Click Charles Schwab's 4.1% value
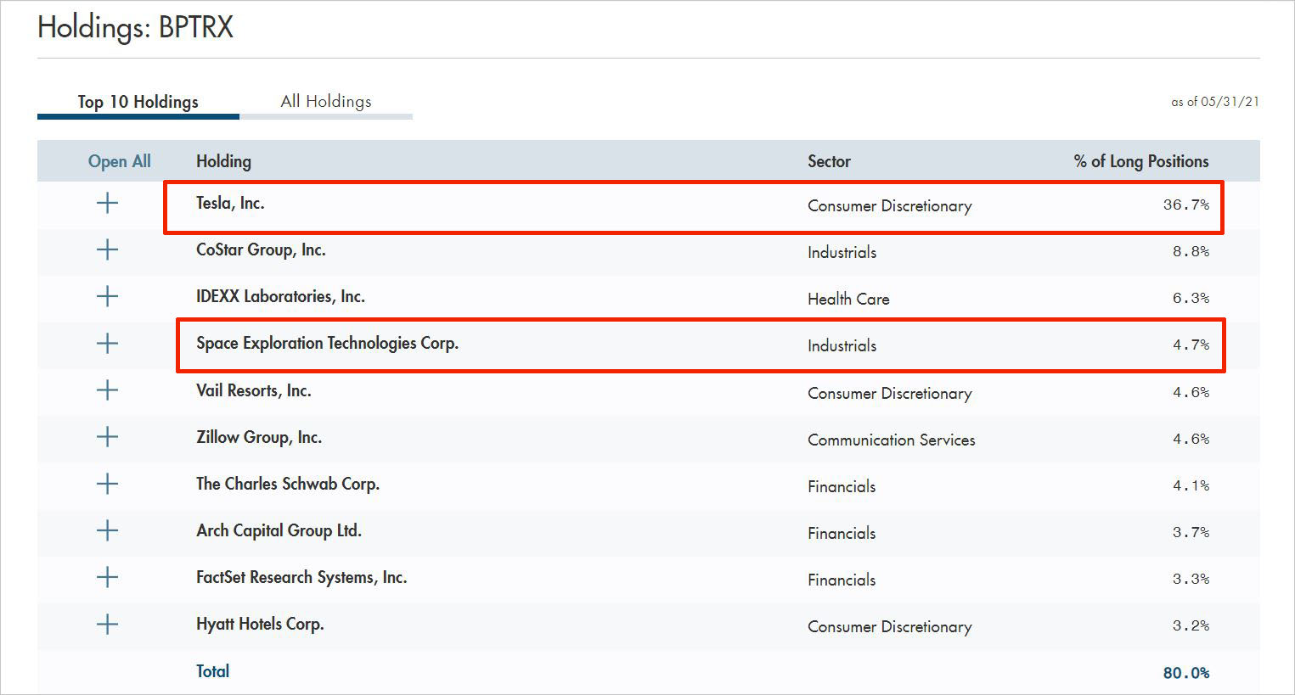The image size is (1295, 695). (x=1191, y=485)
